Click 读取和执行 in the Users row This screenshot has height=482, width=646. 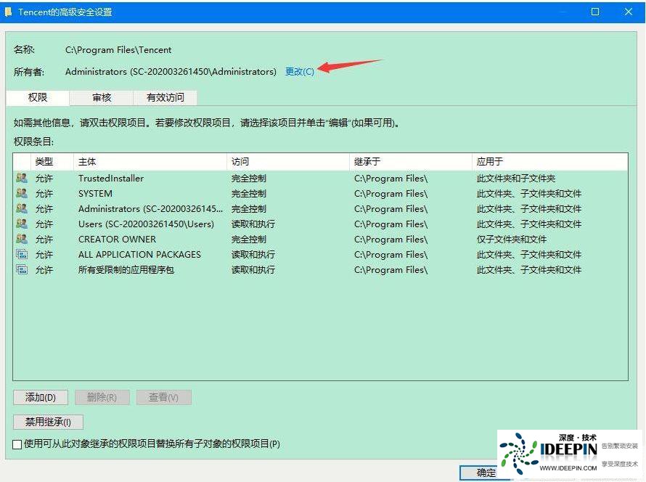[x=253, y=224]
